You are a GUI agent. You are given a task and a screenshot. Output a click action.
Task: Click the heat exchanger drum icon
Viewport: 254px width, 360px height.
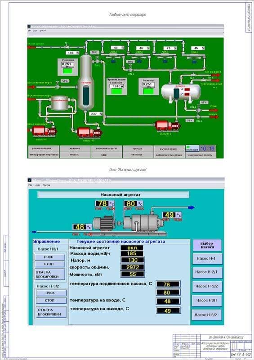(59, 103)
